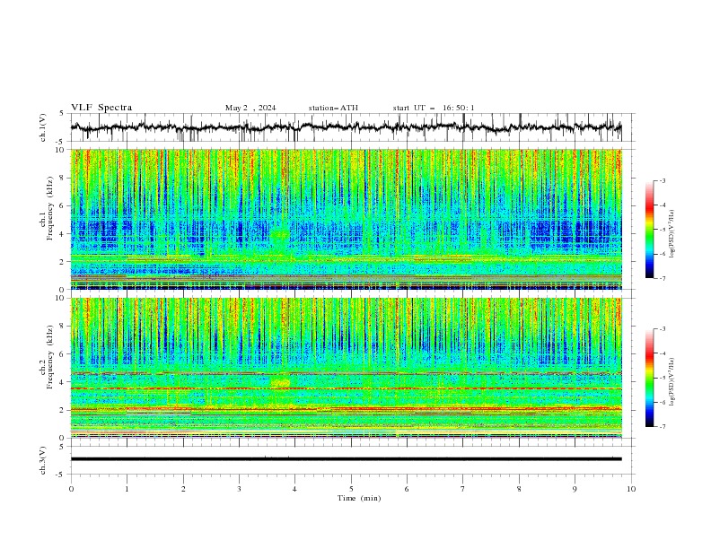Click the flat ch.3 voltage trace
711x549 pixels.
pos(346,459)
